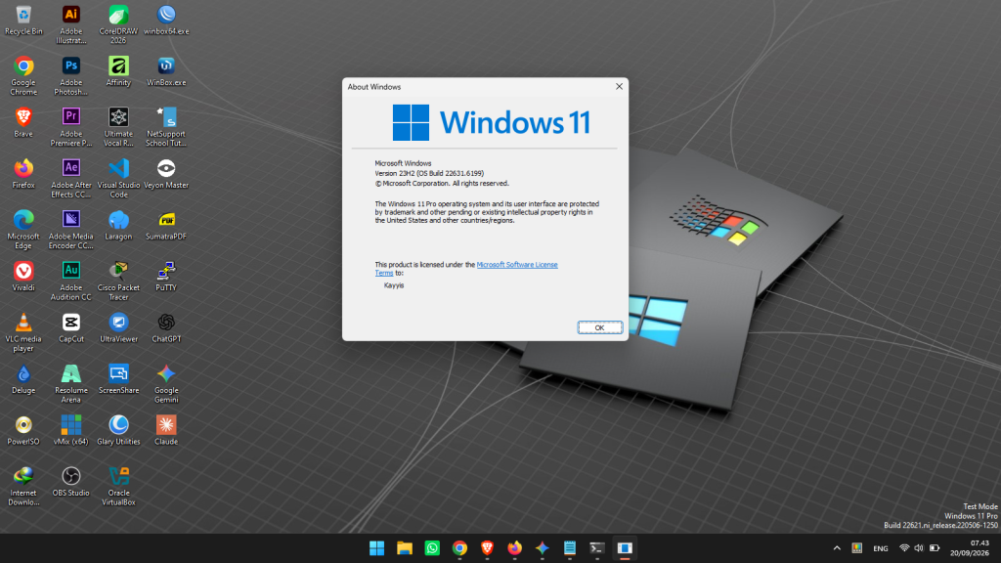Screen dimensions: 1001x563
Task: Select the OBS Studio desktop icon
Action: click(x=70, y=481)
